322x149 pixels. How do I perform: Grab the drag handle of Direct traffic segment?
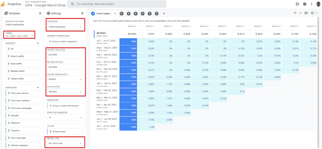(x=8, y=56)
